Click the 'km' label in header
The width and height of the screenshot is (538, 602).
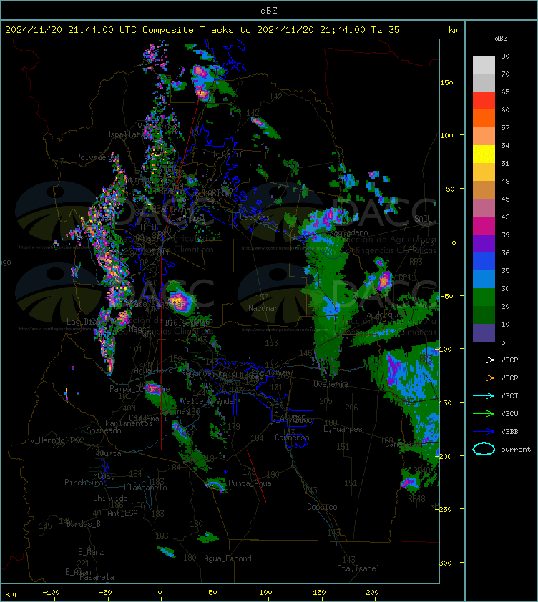click(x=454, y=29)
